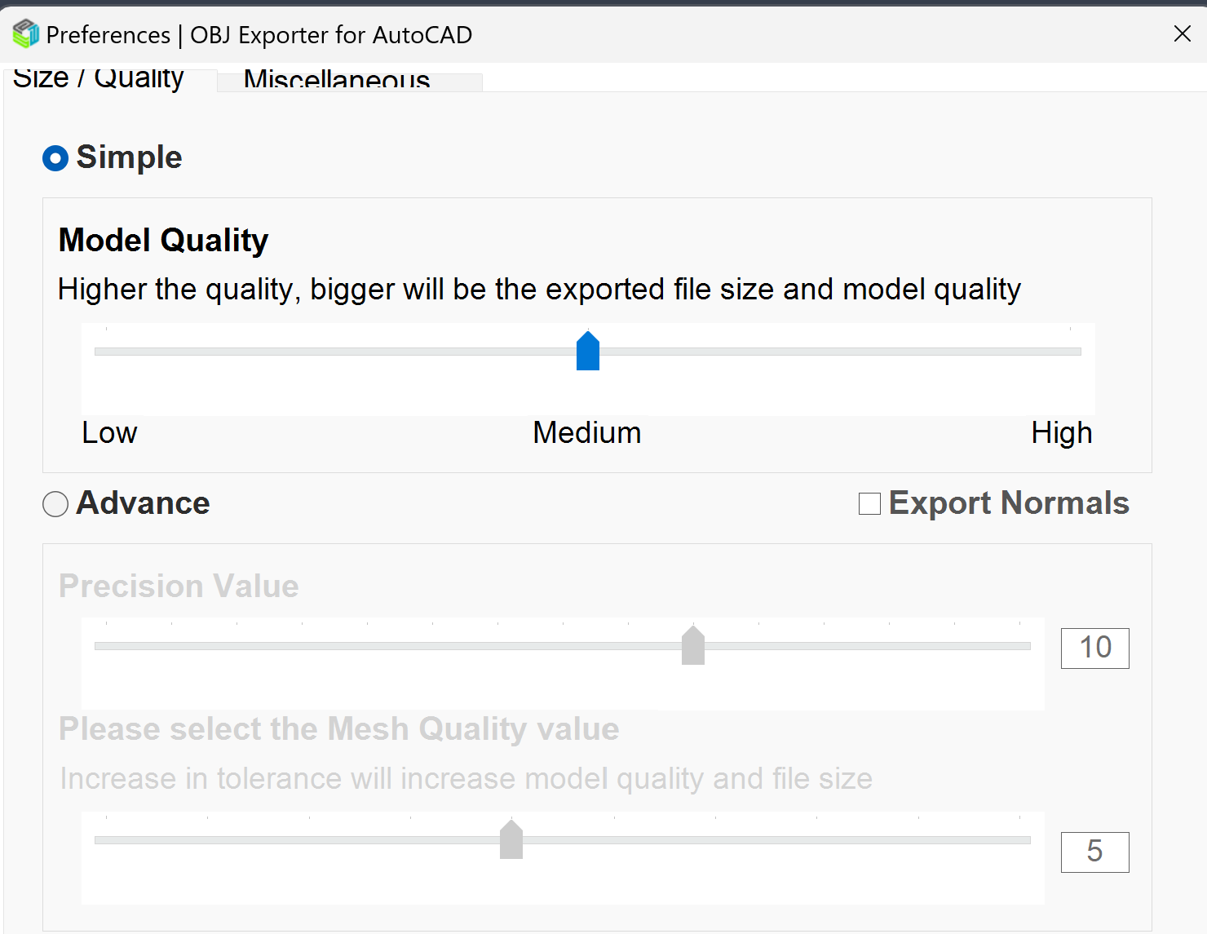Click the Export Normals label text
Screen dimensions: 1207x934
1009,503
